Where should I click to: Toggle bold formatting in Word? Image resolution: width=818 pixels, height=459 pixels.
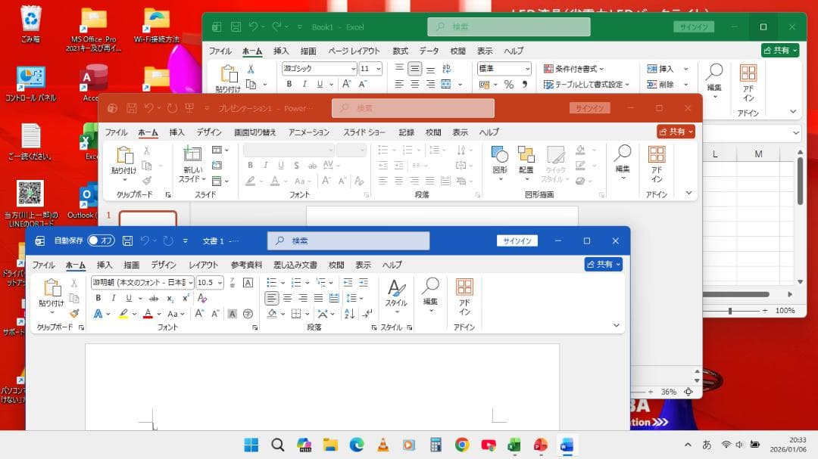tap(98, 298)
